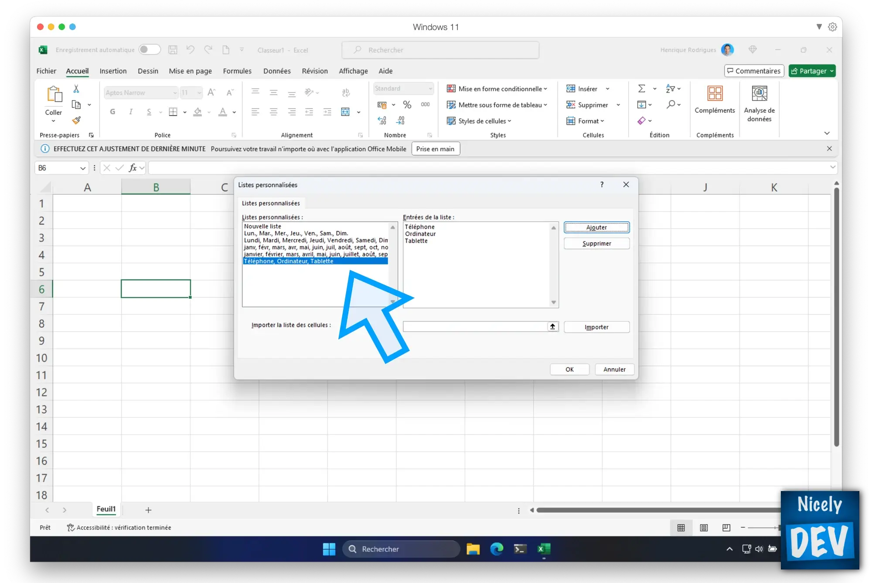Click the percent style icon
This screenshot has width=872, height=583.
coord(407,105)
